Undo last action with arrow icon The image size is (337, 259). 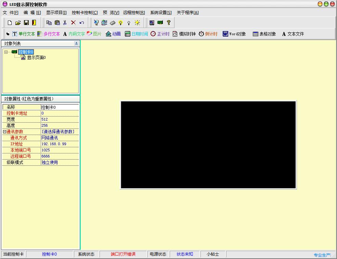tap(82, 23)
